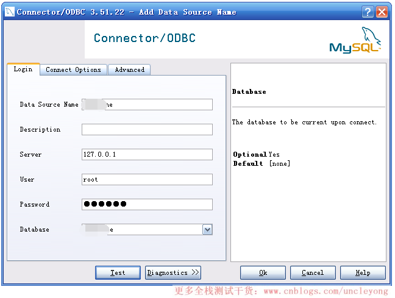The width and height of the screenshot is (395, 298).
Task: Expand Diagnostics panel button
Action: pos(173,272)
